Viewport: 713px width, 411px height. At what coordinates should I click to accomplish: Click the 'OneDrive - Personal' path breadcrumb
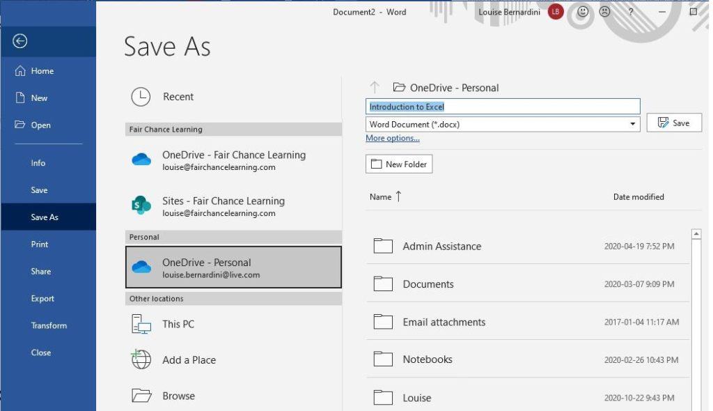pyautogui.click(x=454, y=87)
